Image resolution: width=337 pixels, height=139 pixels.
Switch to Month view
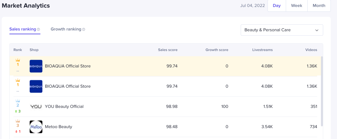coord(319,6)
